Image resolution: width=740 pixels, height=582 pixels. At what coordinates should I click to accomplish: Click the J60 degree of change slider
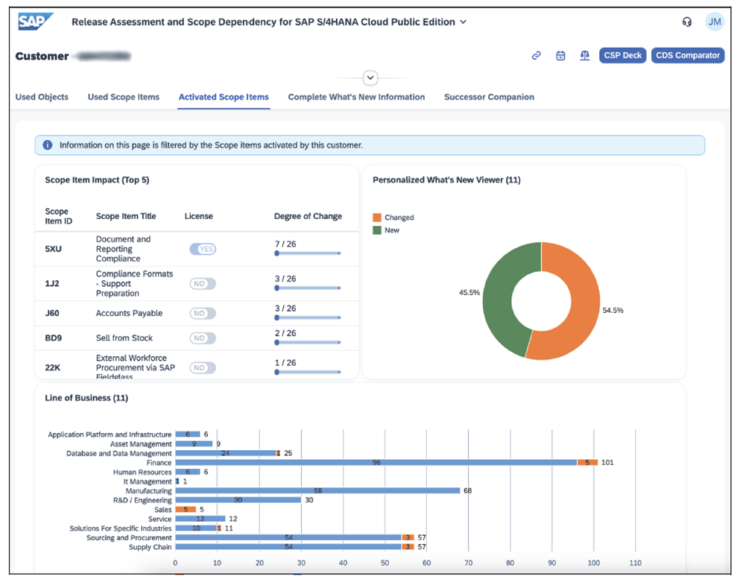[x=308, y=317]
